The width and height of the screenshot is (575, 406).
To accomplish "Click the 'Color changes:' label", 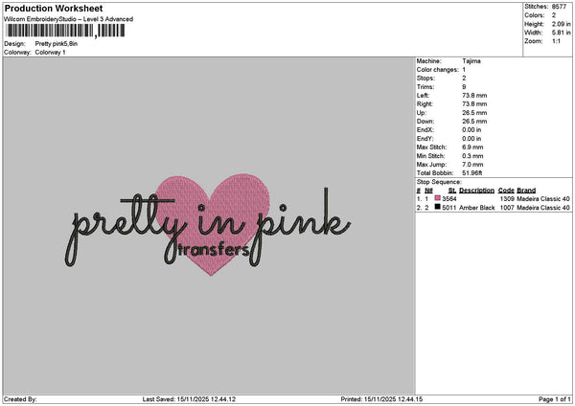I will click(438, 70).
